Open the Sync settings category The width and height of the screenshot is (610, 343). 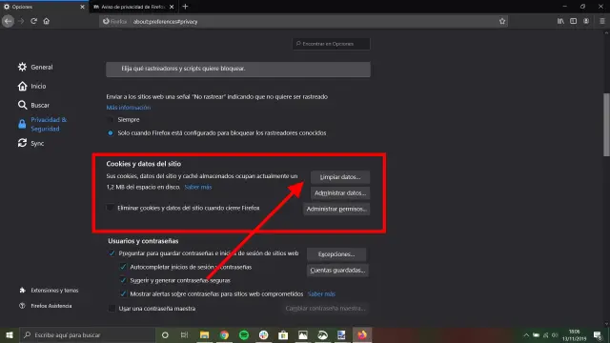[30, 143]
